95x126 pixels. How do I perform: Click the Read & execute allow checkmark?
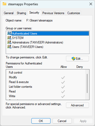[x=63, y=82]
